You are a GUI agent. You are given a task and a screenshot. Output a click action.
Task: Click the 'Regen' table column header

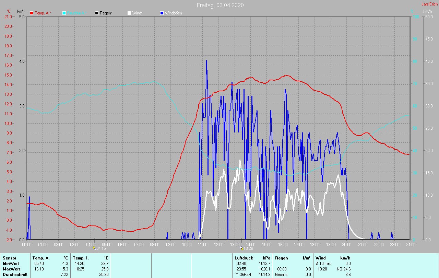pos(282,258)
